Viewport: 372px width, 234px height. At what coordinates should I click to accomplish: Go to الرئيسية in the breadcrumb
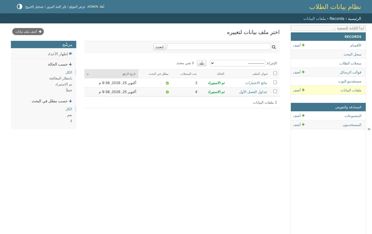click(x=355, y=19)
